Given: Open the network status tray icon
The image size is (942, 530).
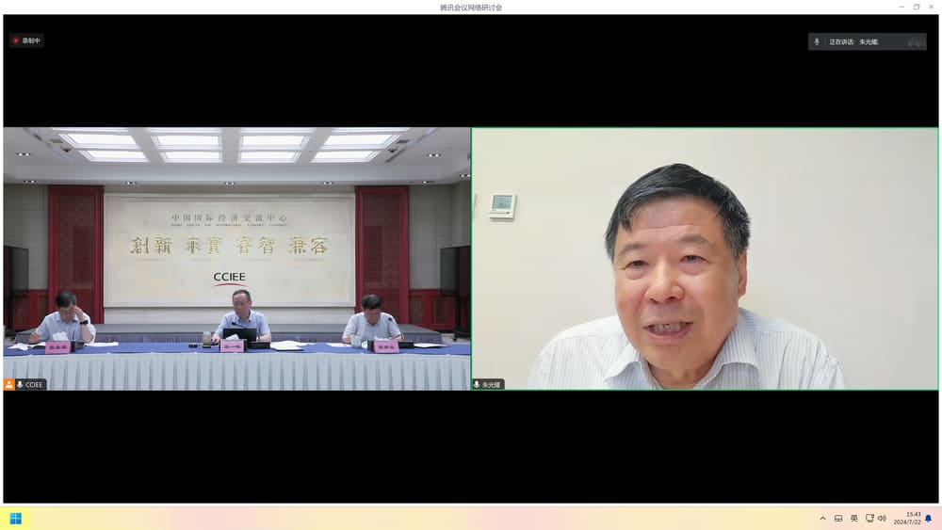Looking at the screenshot, I should click(869, 518).
